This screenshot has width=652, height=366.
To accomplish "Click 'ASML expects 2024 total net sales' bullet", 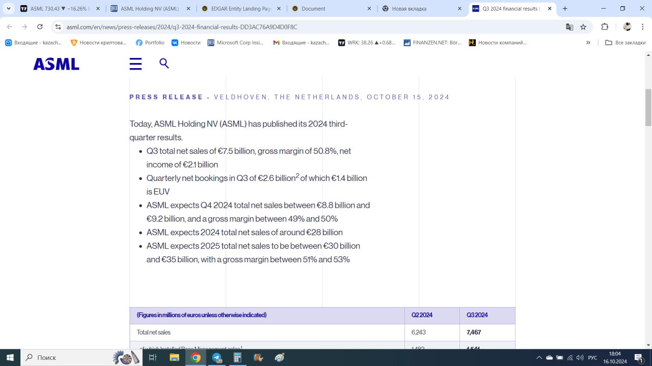I will [x=244, y=232].
